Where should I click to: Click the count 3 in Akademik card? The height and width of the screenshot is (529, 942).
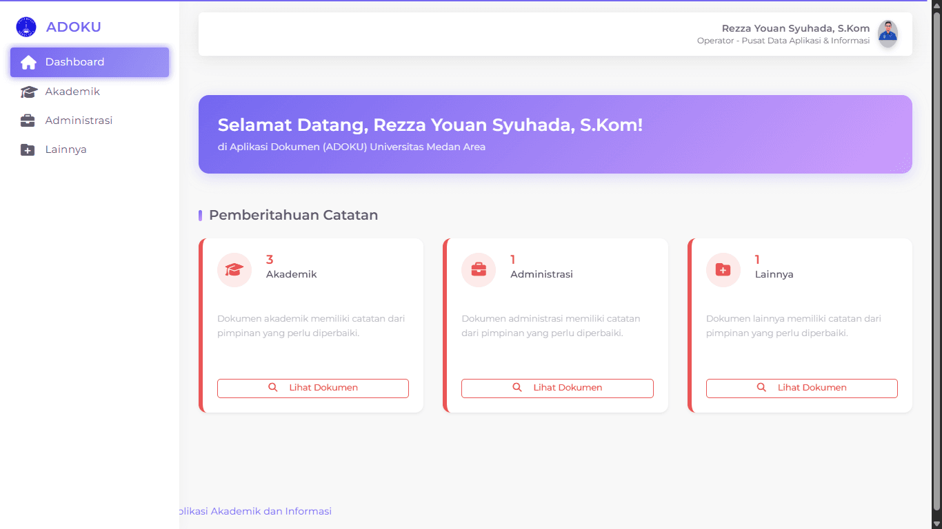click(x=270, y=260)
